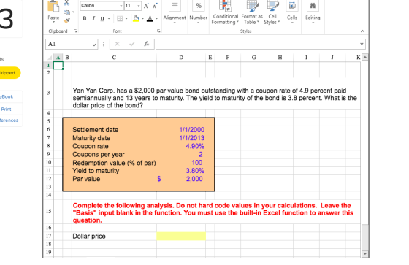The width and height of the screenshot is (409, 265).
Task: Toggle Bold formatting
Action: (x=85, y=18)
